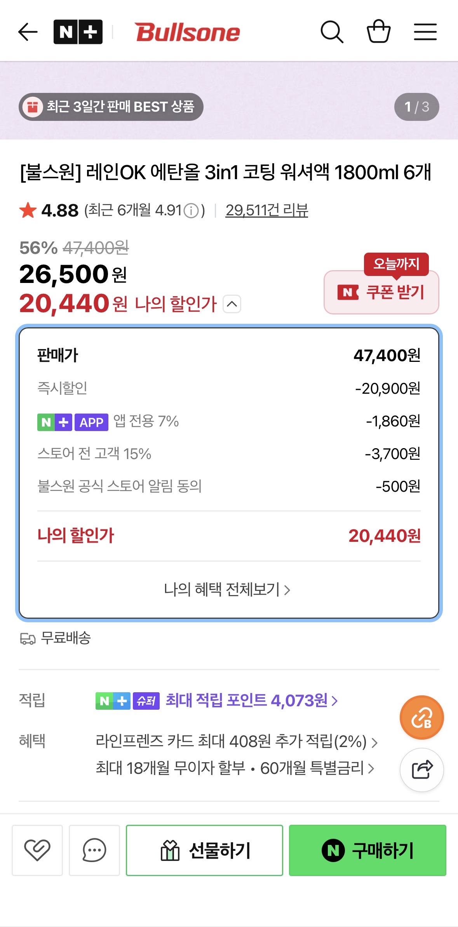Screen dimensions: 458x927
Task: Collapse the 나의 할인가 price breakdown
Action: click(232, 304)
